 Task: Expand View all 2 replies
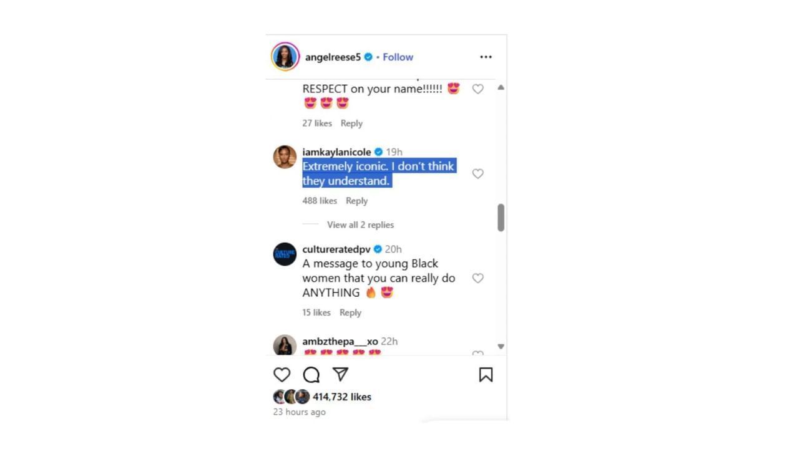[360, 224]
